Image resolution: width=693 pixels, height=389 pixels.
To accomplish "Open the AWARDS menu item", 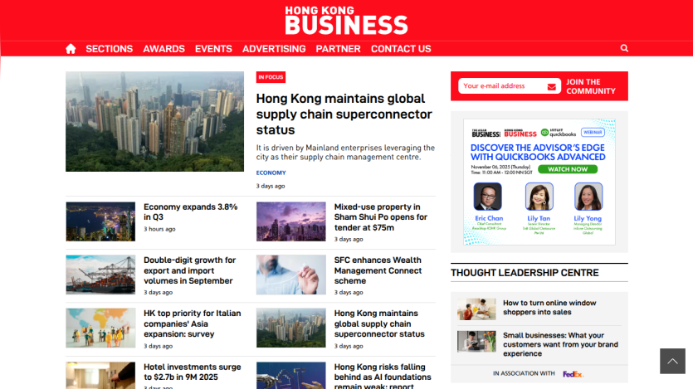I will [x=164, y=49].
